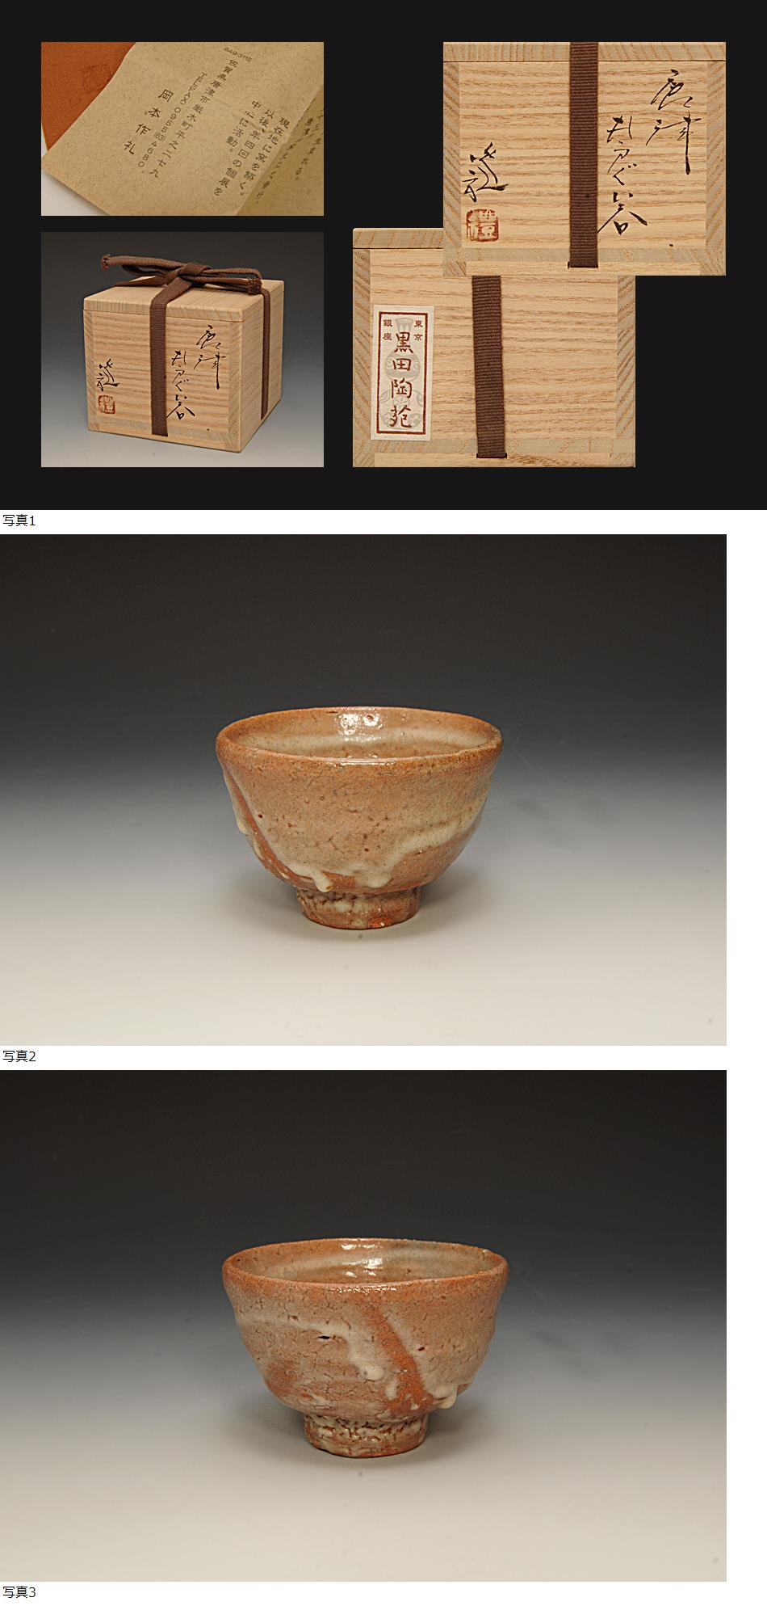
Task: Open the sake cup reverse view photo
Action: tap(363, 1326)
